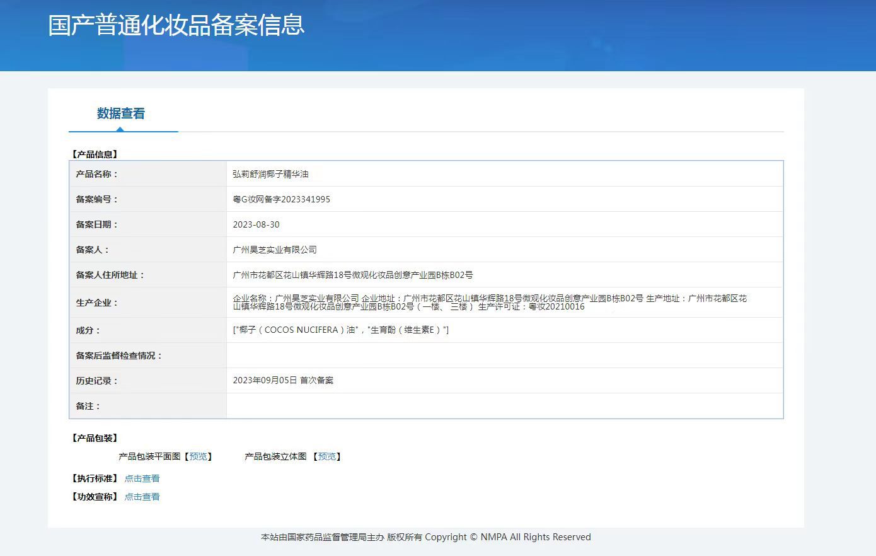The height and width of the screenshot is (556, 876).
Task: Click the 产品名称 row label
Action: 97,174
